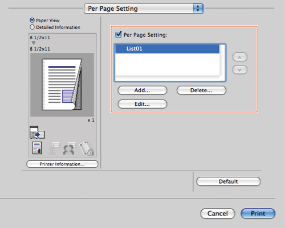The image size is (285, 228).
Task: Click the color document chart icon
Action: tap(37, 148)
